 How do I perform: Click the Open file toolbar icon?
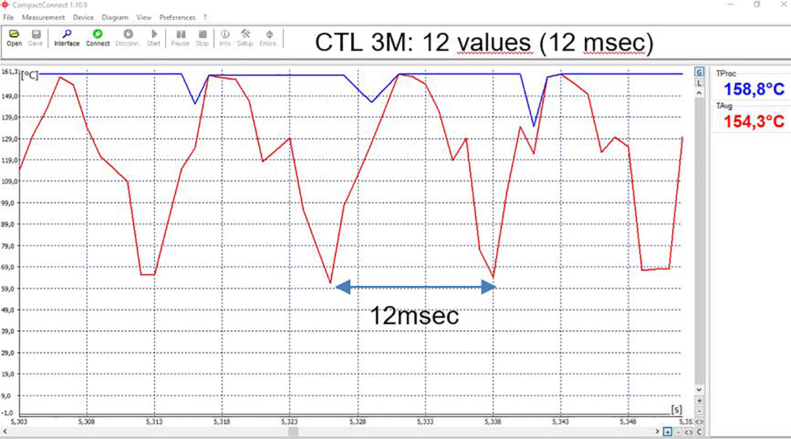click(x=14, y=37)
